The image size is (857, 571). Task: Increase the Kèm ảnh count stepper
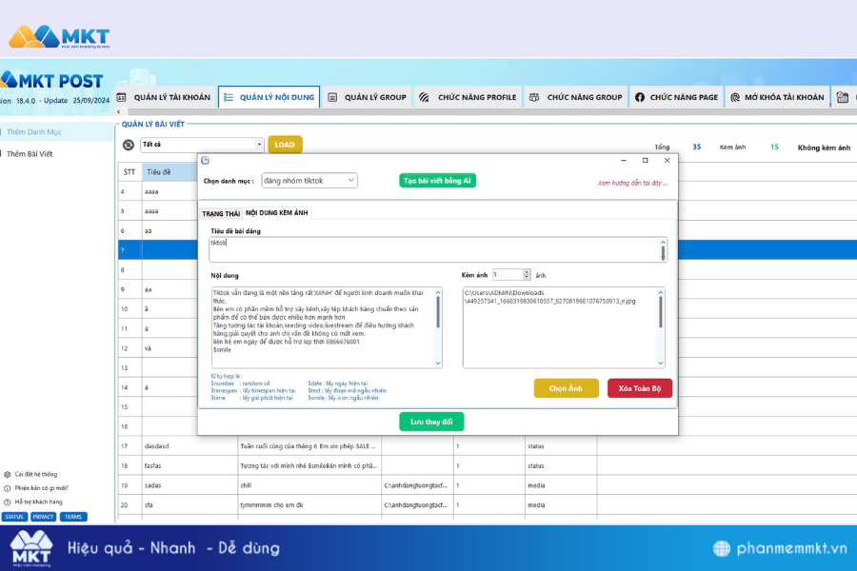(527, 272)
